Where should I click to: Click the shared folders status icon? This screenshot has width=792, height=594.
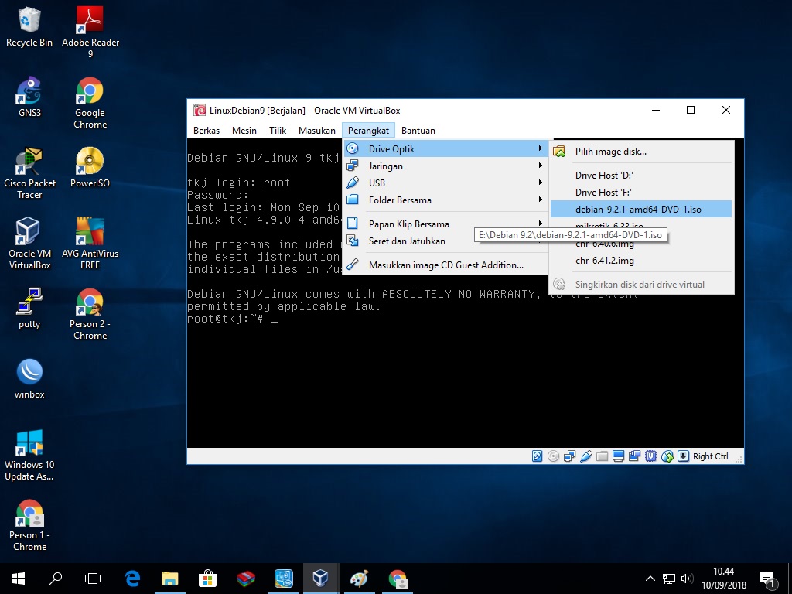[x=603, y=456]
